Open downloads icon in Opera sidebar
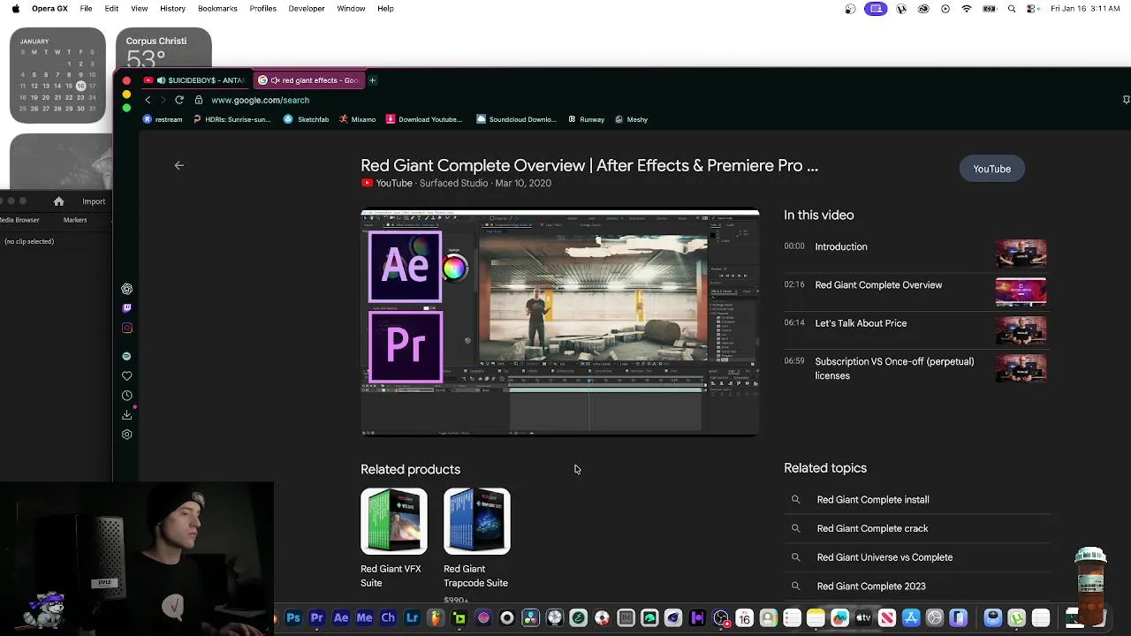1131x636 pixels. (x=126, y=414)
